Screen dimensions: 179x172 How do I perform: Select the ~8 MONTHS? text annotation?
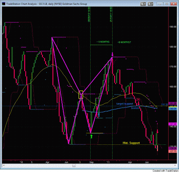pos(124,42)
